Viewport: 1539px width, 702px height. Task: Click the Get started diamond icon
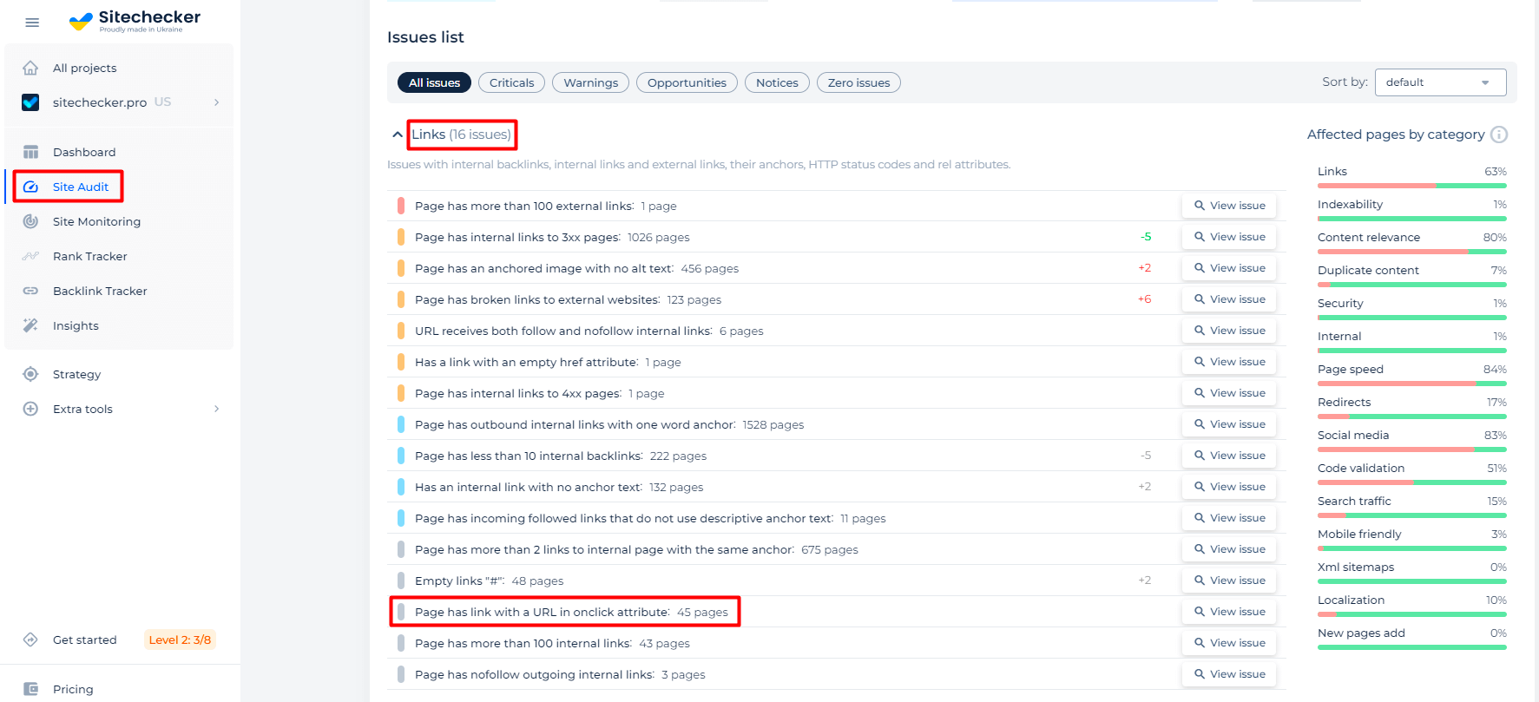point(30,640)
